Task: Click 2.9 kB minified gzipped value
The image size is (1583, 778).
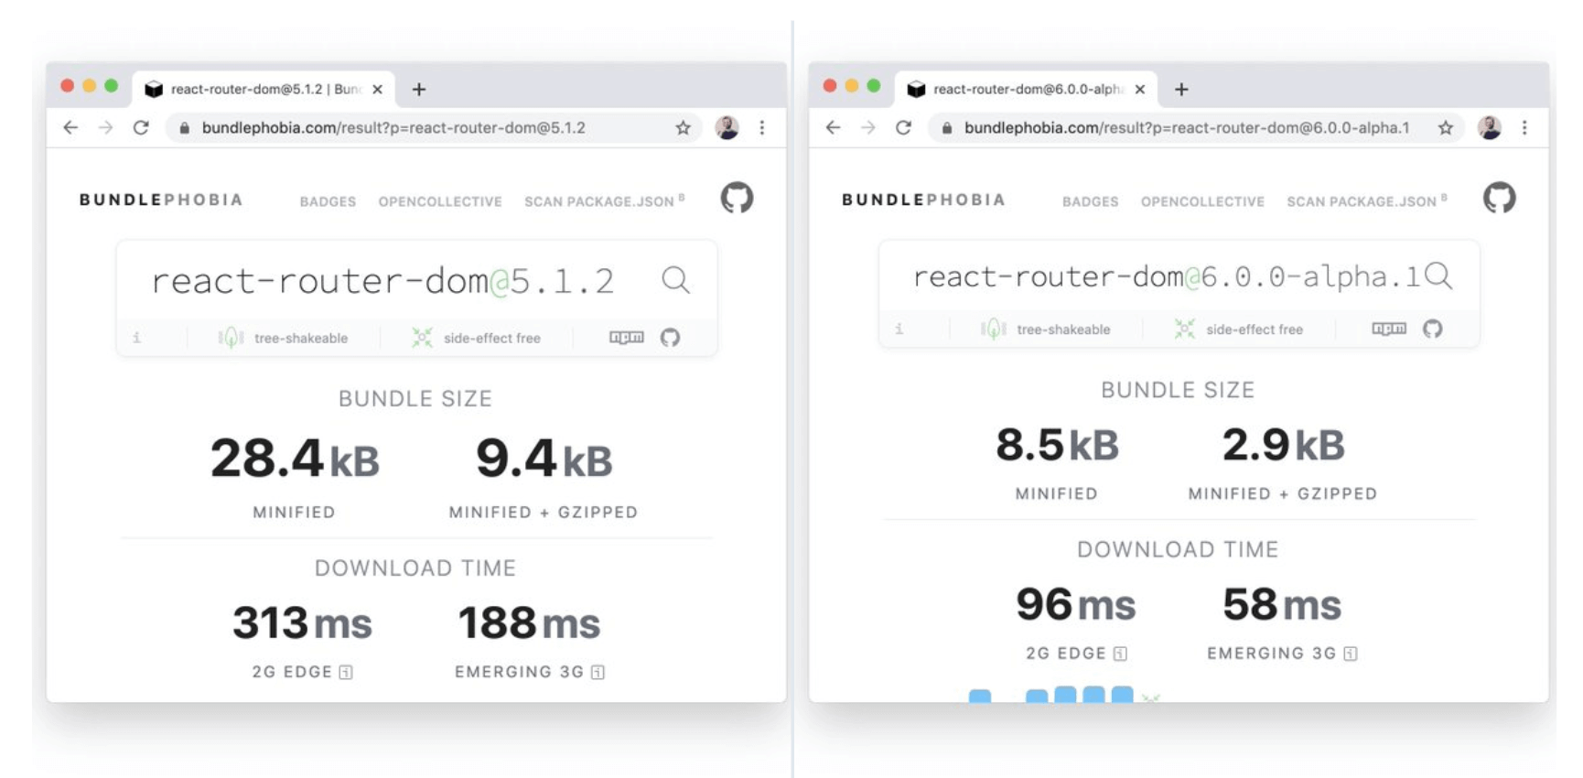Action: [x=1283, y=446]
